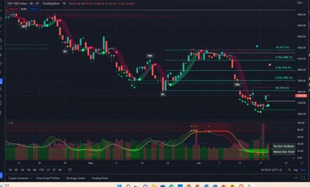
Task: Click the red sell price box
Action: click(13, 9)
